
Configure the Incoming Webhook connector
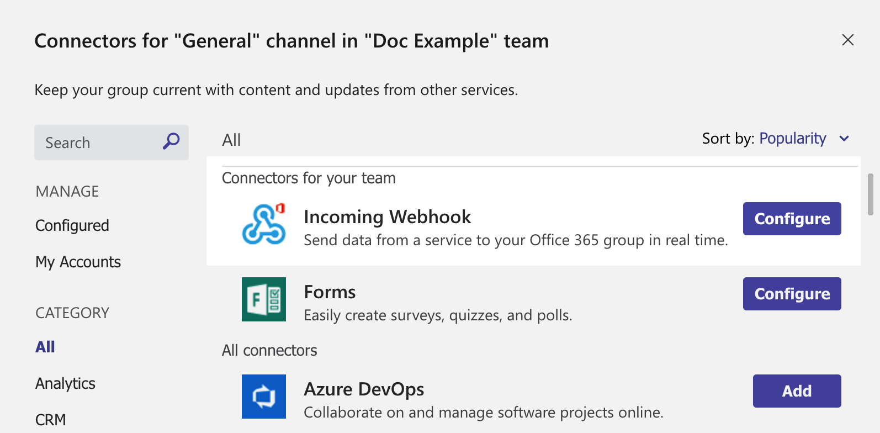(792, 219)
